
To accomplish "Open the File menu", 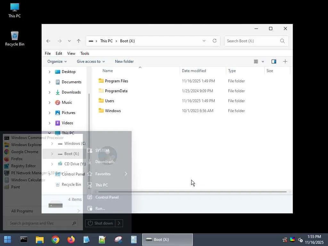I will 48,53.
